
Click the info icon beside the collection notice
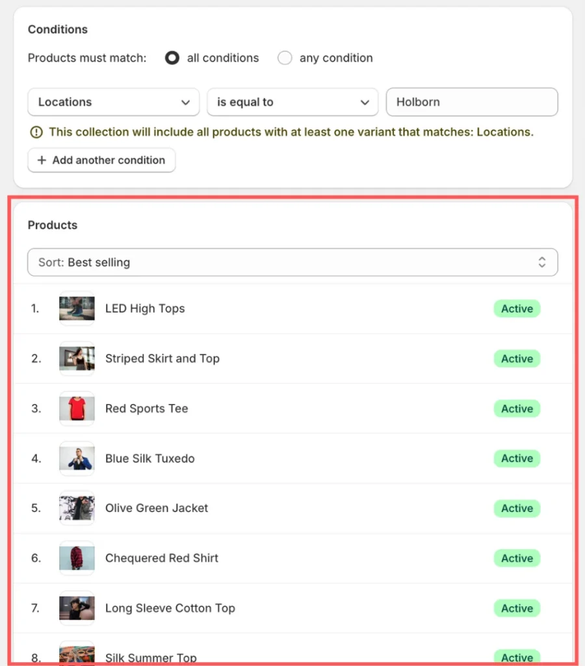click(36, 132)
